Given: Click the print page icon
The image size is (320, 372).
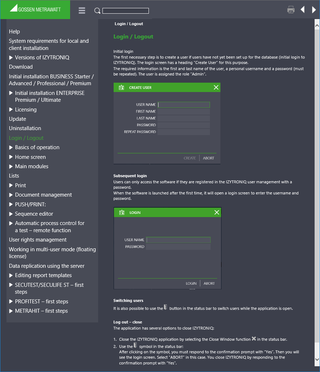Looking at the screenshot, I should (x=291, y=10).
